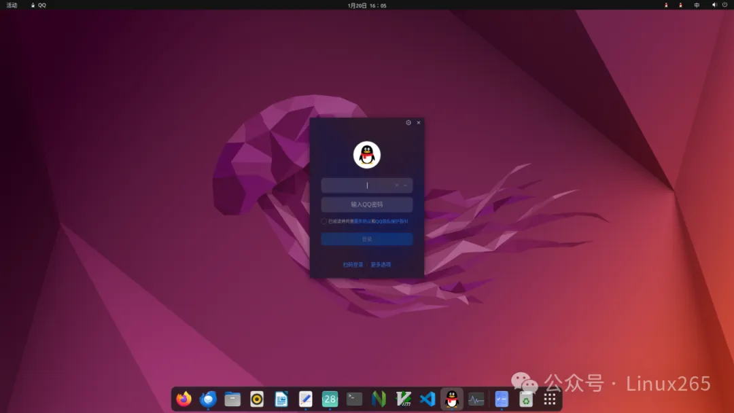Open Thunderbird mail from the dock
734x413 pixels.
point(209,399)
